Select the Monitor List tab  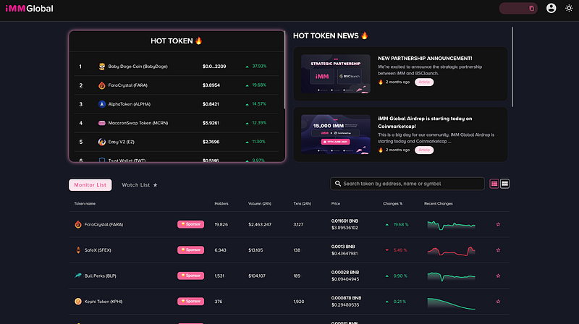tap(90, 185)
